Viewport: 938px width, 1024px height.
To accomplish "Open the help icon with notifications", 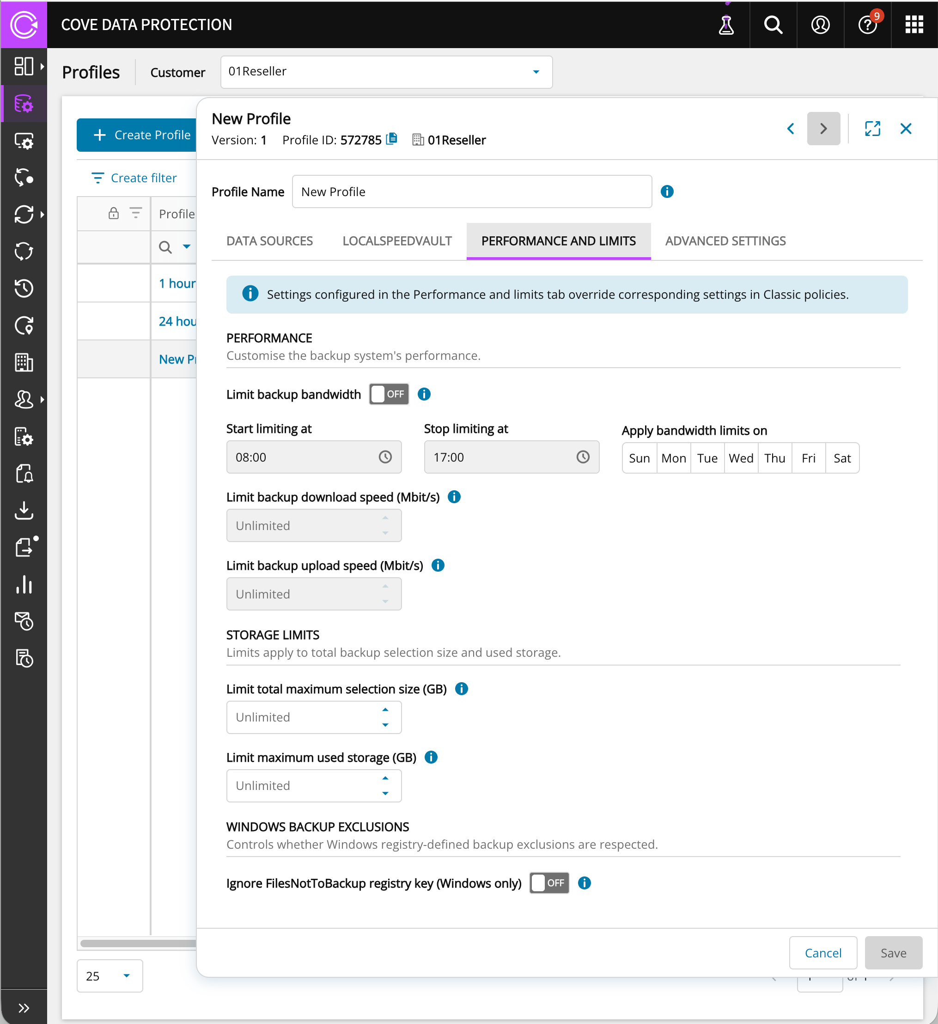I will [867, 25].
